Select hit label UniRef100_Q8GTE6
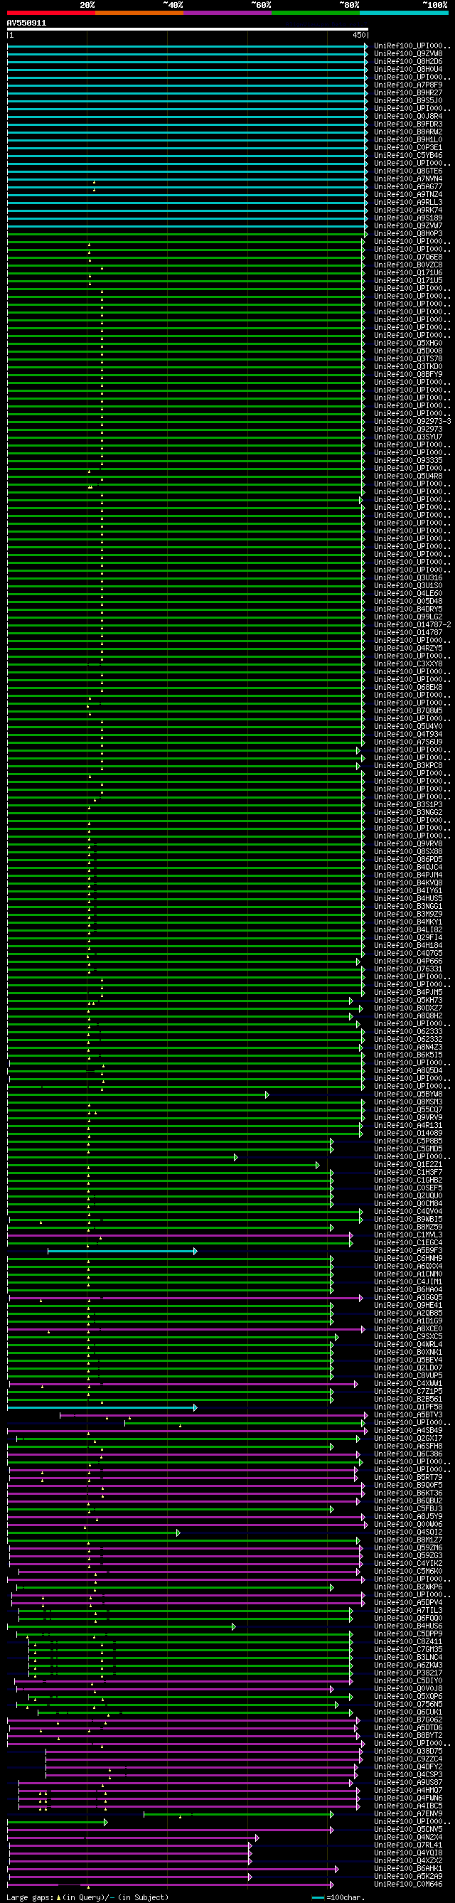The height and width of the screenshot is (1903, 455). pyautogui.click(x=409, y=171)
